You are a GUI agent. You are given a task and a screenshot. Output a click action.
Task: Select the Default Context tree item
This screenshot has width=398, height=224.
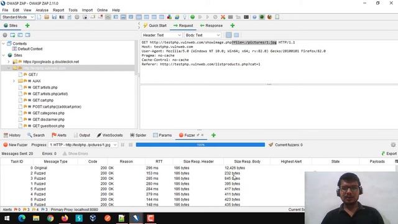click(x=30, y=49)
